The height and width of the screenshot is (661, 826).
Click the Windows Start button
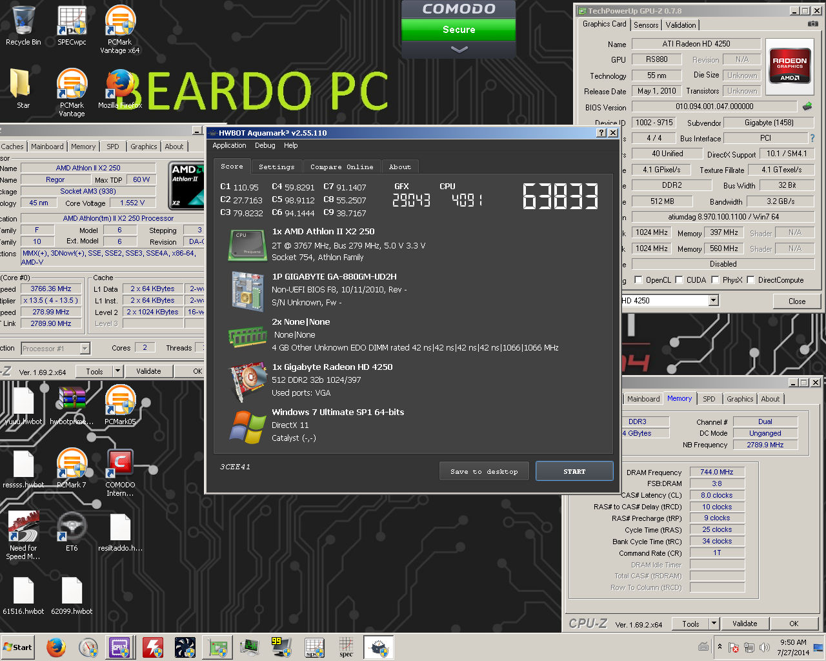17,647
